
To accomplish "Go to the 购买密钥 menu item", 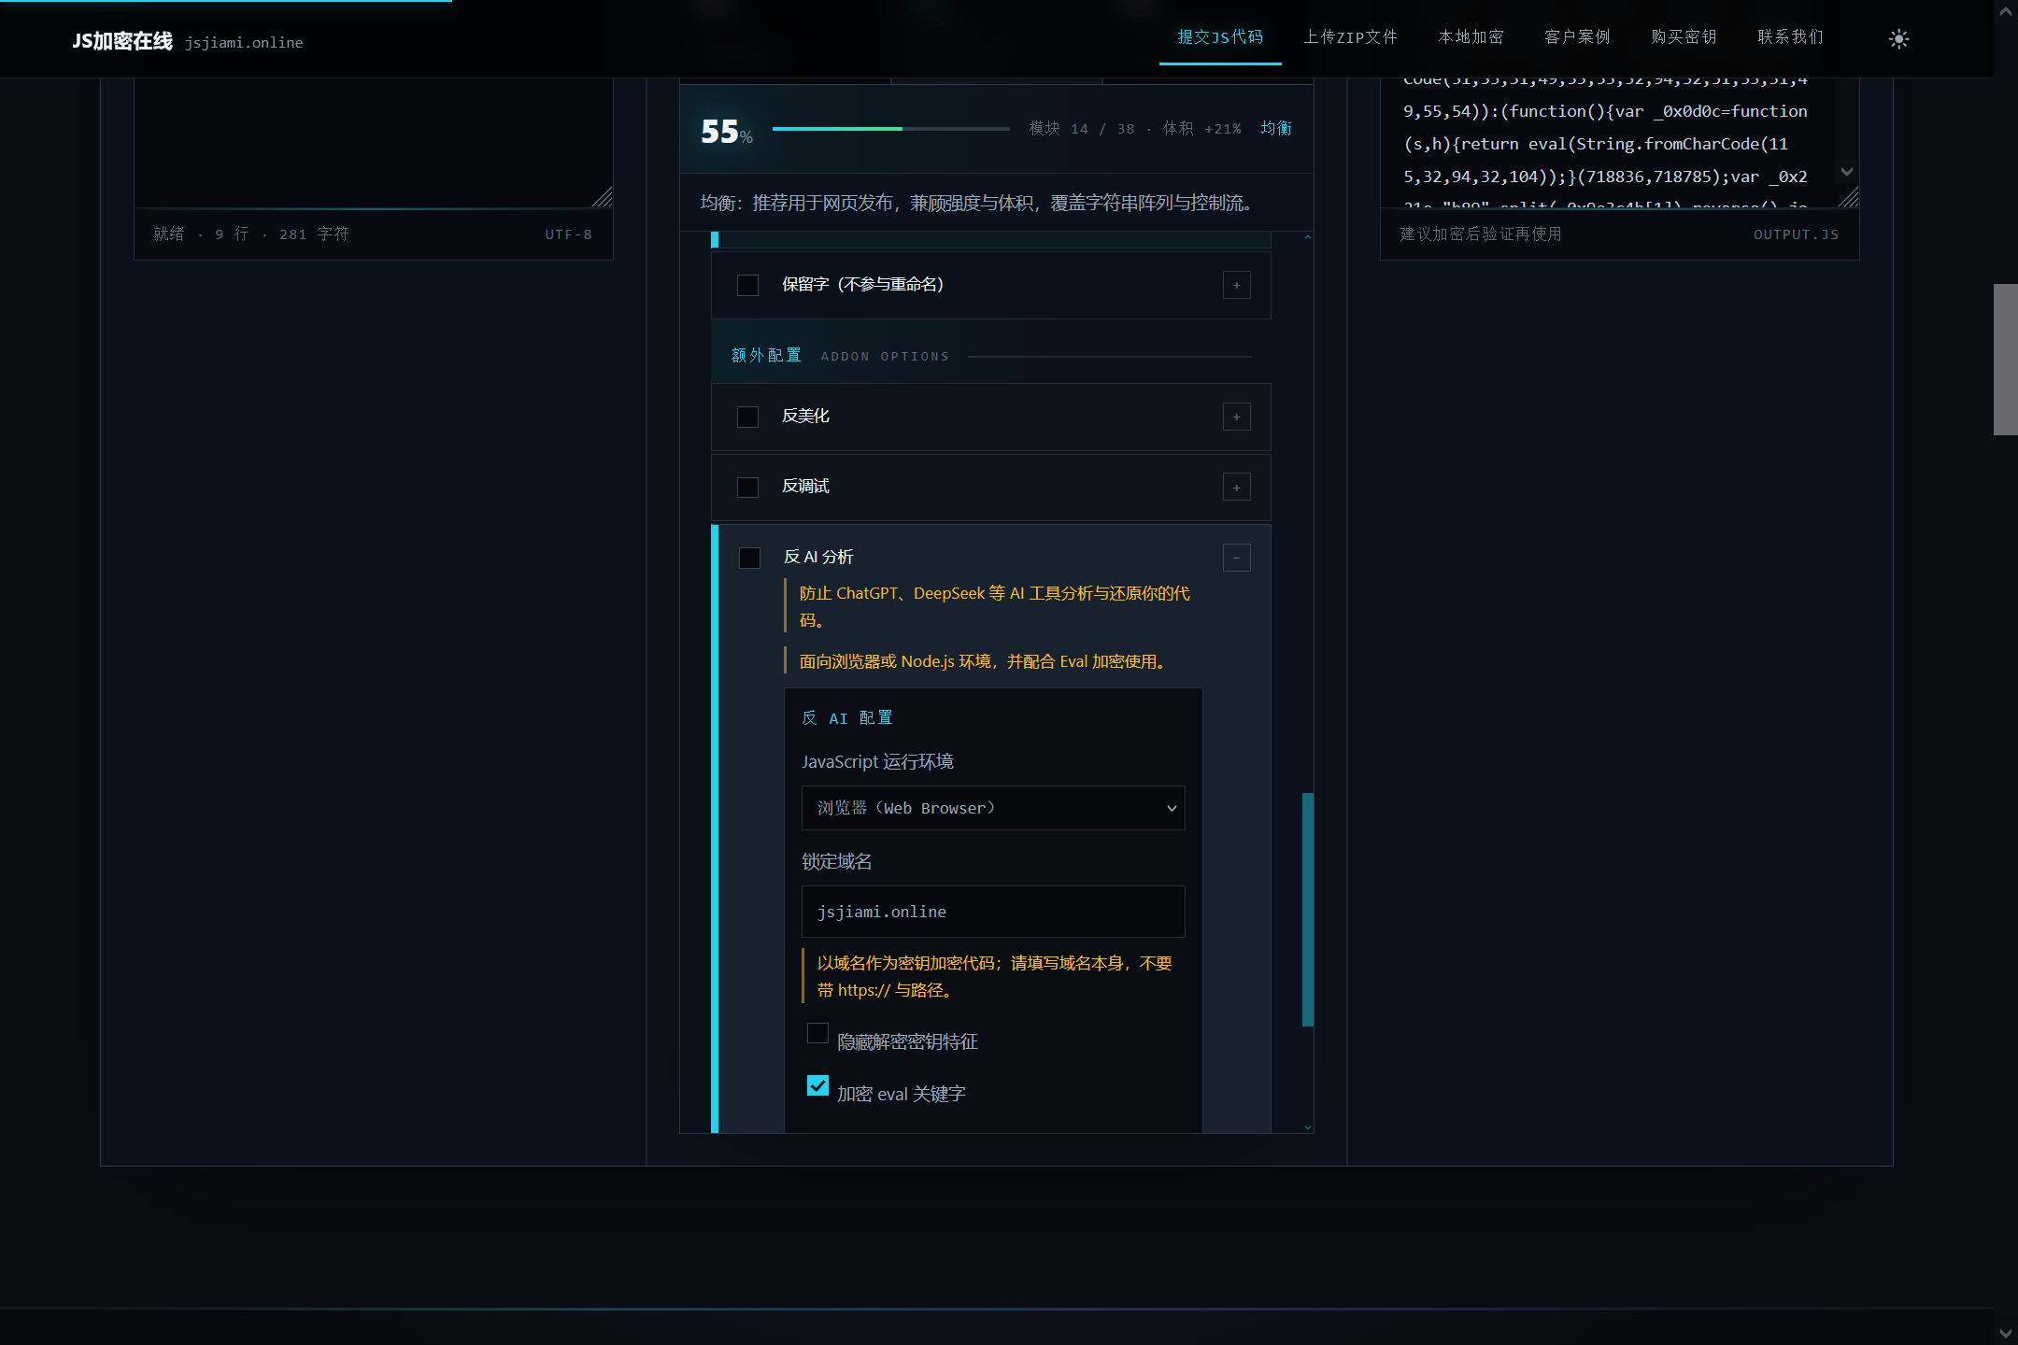I will [1684, 37].
